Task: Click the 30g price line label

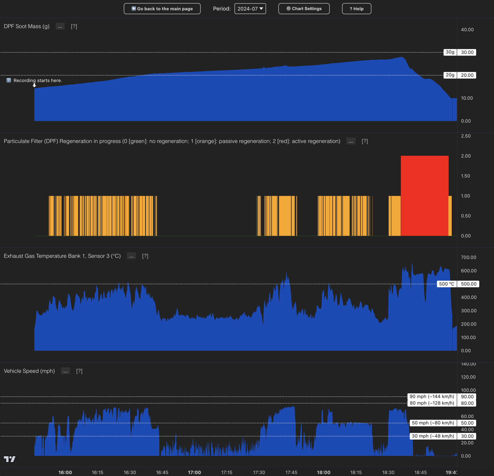Action: [x=450, y=52]
